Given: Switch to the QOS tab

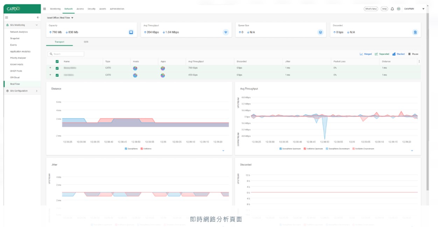Looking at the screenshot, I should 86,42.
